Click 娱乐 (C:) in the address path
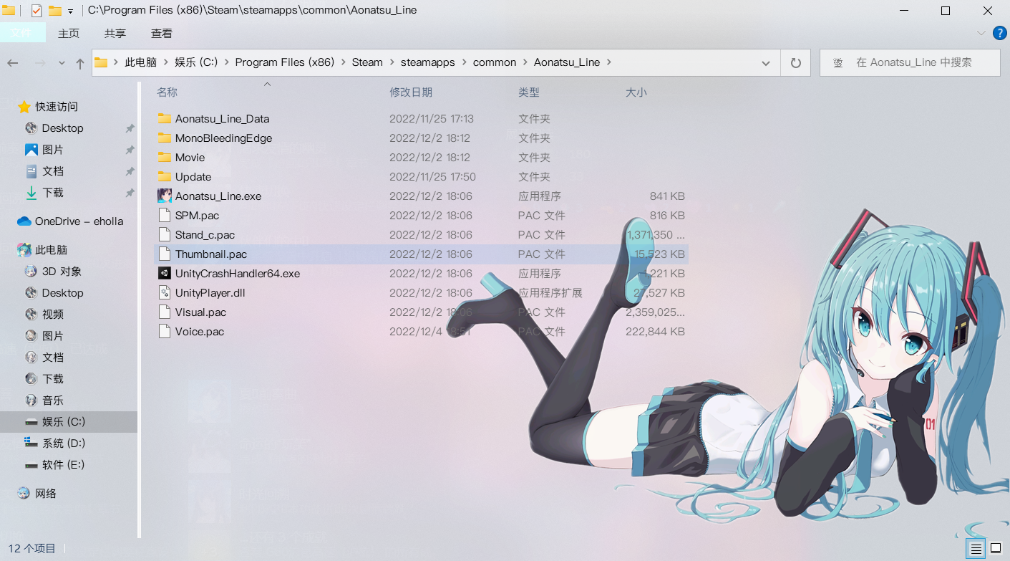Image resolution: width=1010 pixels, height=561 pixels. 196,62
